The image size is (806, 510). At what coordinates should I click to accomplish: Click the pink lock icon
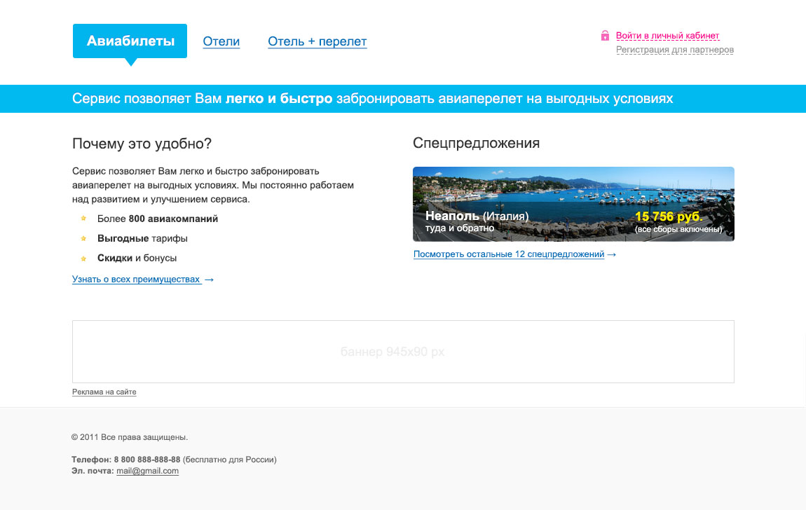605,36
